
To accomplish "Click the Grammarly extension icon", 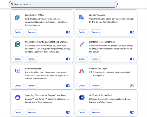I will pyautogui.click(x=18, y=44).
